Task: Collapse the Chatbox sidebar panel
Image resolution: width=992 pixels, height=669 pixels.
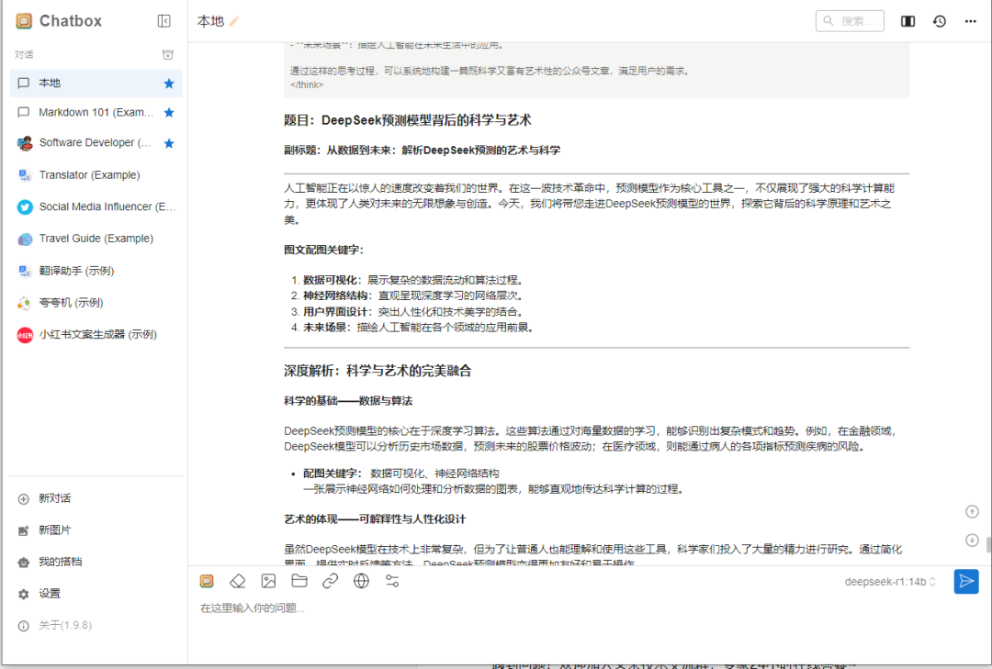Action: [163, 21]
